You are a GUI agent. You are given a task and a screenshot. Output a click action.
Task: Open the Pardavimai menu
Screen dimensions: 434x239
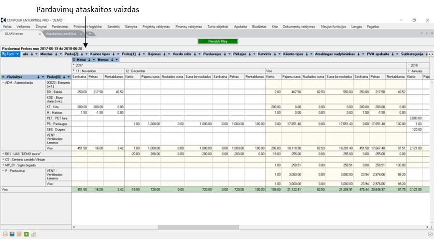point(60,27)
